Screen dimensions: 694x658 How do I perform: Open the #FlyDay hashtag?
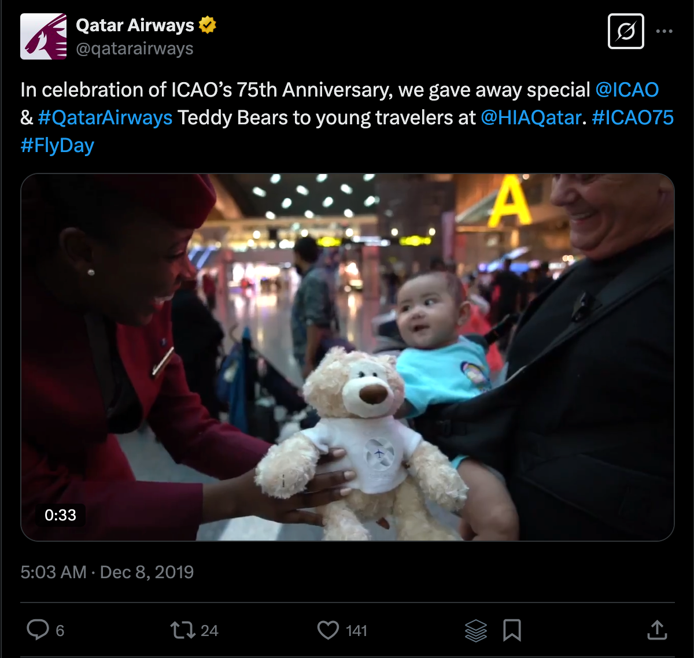pos(57,145)
